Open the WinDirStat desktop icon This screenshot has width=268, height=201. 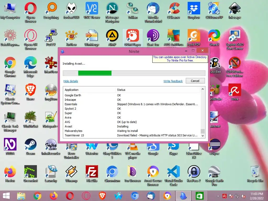[30, 119]
